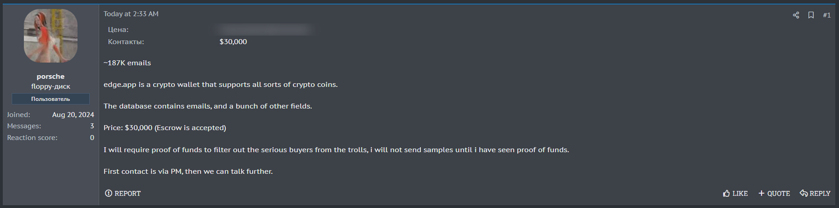Viewport: 839px width, 208px height.
Task: Click the '~187K emails' line
Action: point(127,63)
